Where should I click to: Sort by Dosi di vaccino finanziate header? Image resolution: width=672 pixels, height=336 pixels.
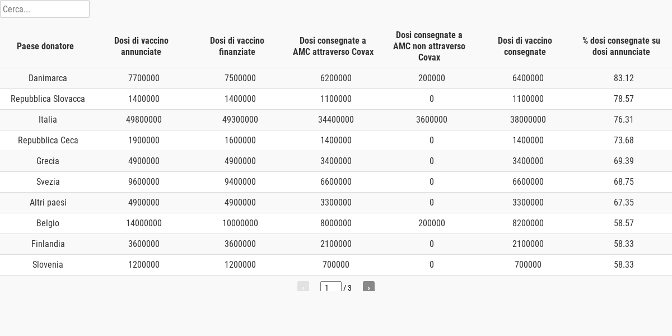[237, 46]
